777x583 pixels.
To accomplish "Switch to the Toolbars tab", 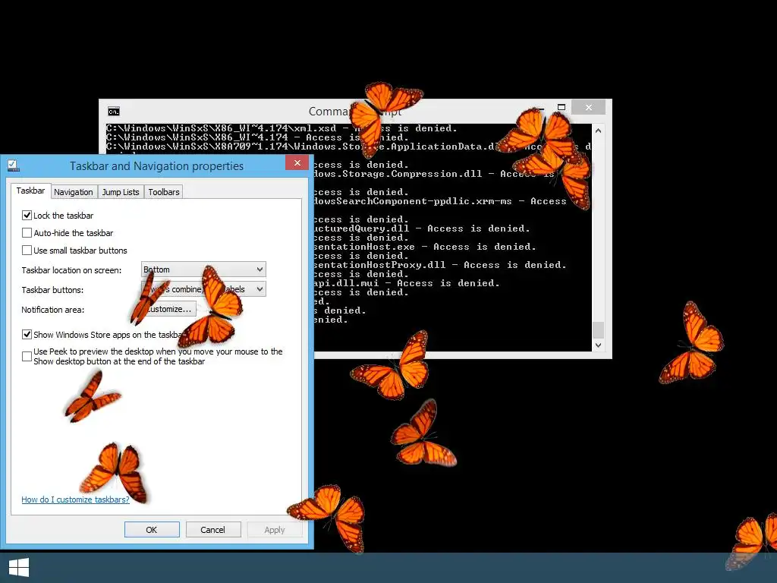I will [x=164, y=192].
